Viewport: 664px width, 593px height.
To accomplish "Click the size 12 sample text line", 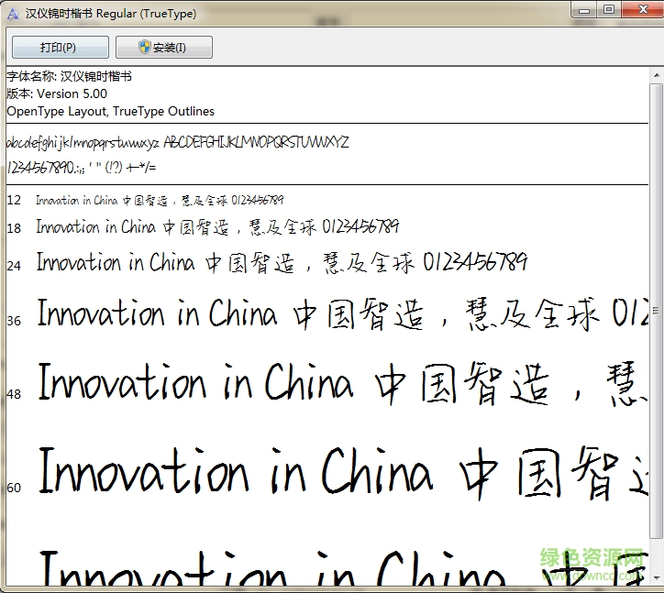I will click(160, 200).
